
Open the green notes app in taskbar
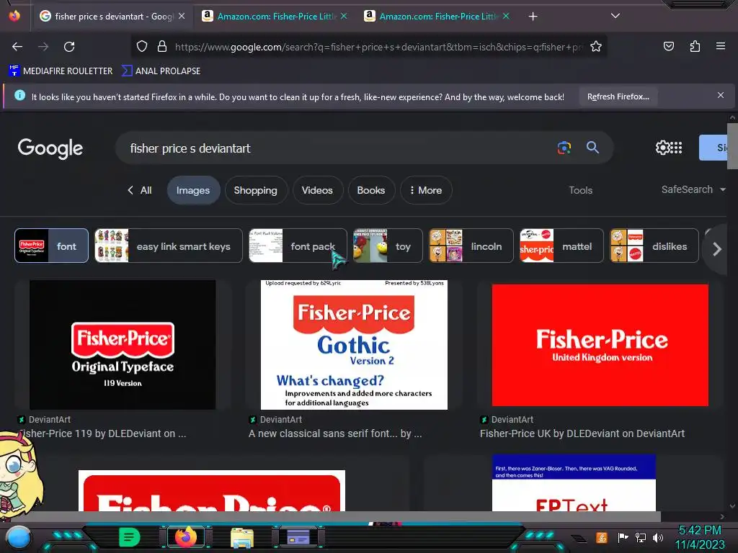pyautogui.click(x=130, y=537)
